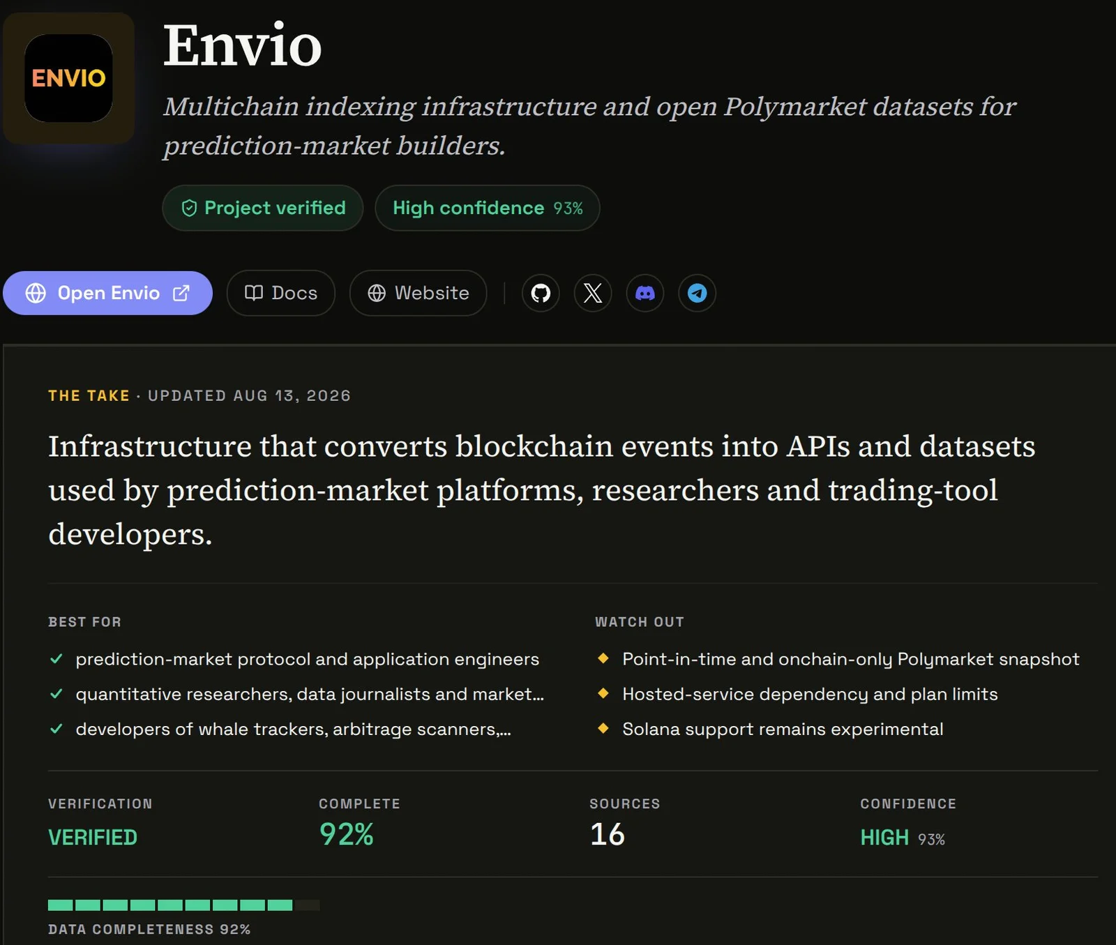Open the X (Twitter) icon link

593,293
